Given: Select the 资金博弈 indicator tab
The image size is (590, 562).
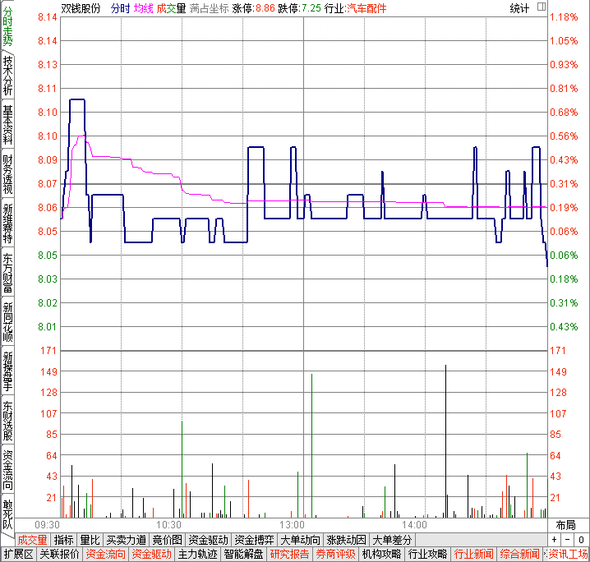Looking at the screenshot, I should click(x=254, y=540).
